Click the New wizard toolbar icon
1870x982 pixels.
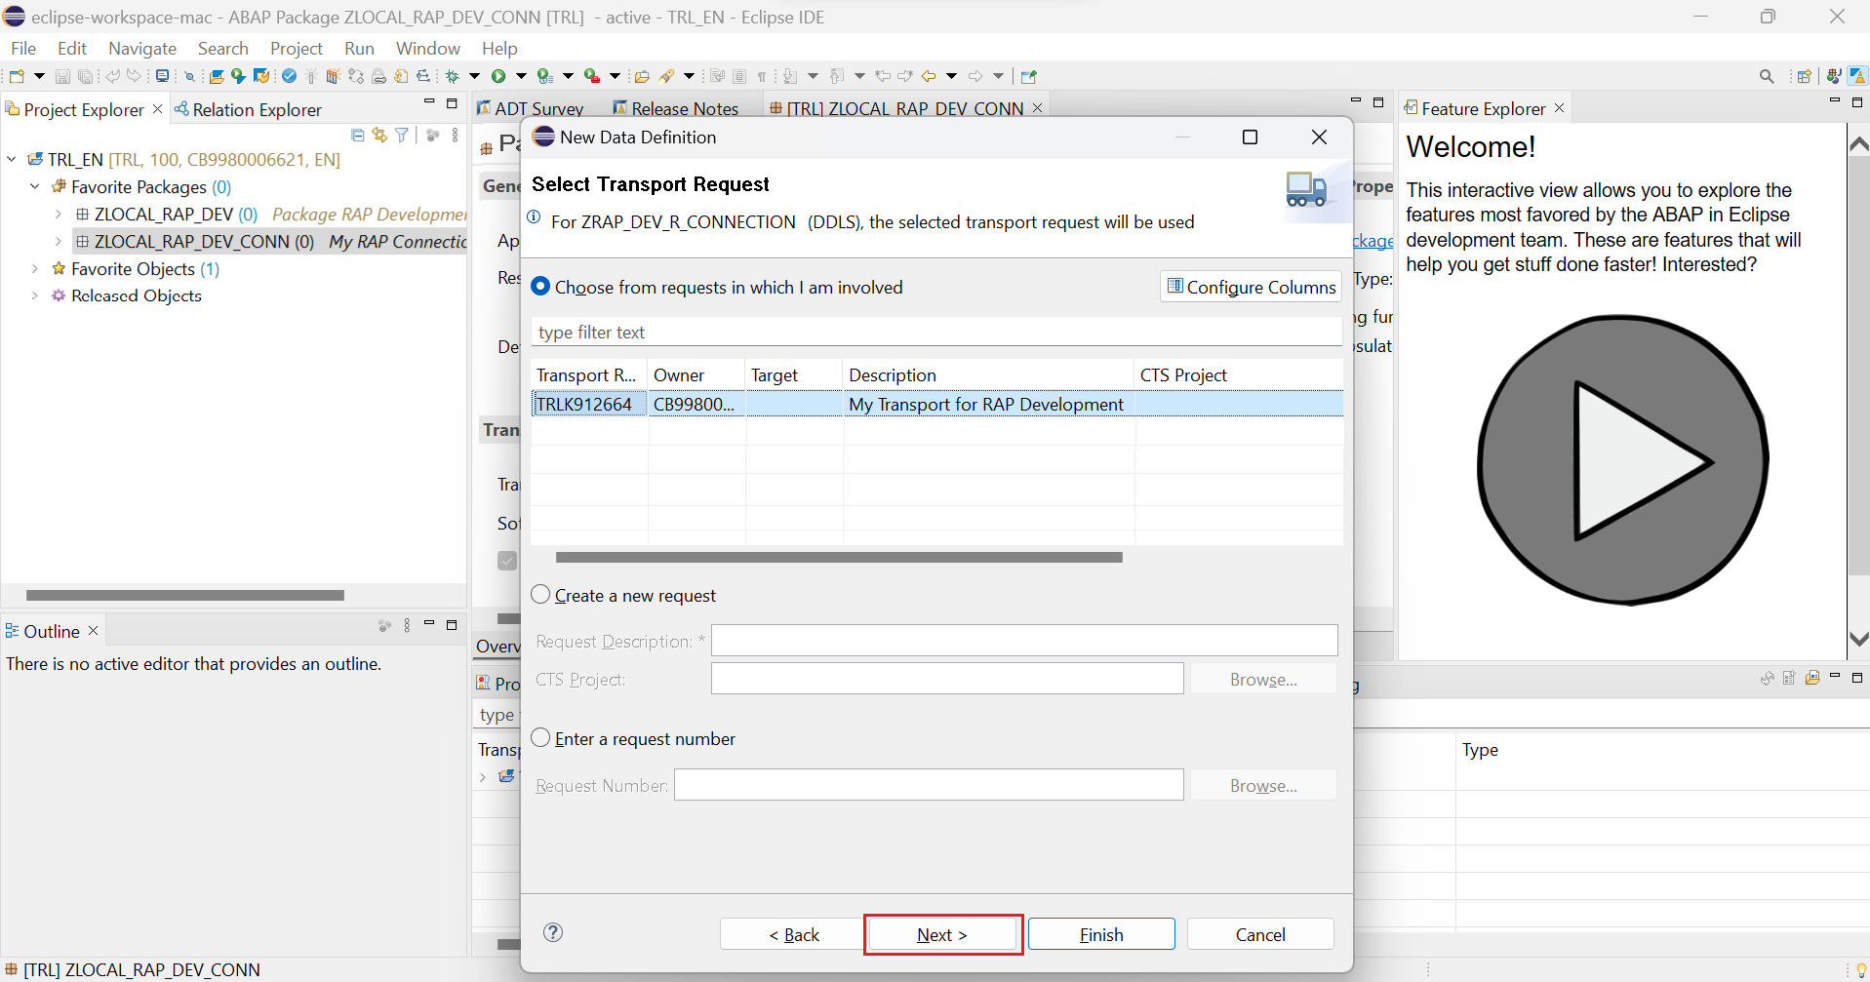(17, 76)
